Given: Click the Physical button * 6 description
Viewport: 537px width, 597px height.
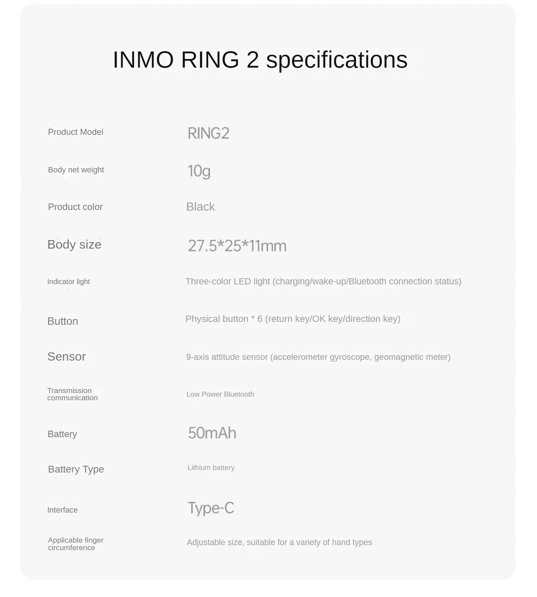Looking at the screenshot, I should point(293,319).
